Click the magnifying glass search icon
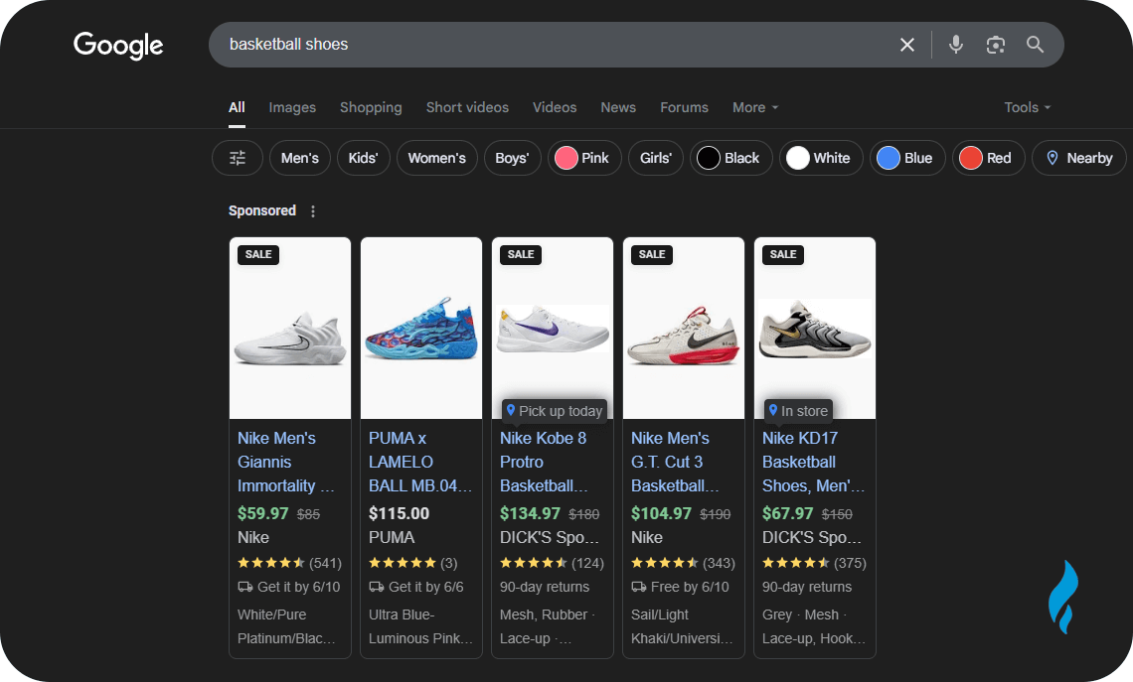 pos(1035,45)
